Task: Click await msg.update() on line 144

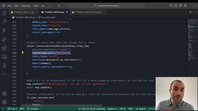Action: pos(39,88)
